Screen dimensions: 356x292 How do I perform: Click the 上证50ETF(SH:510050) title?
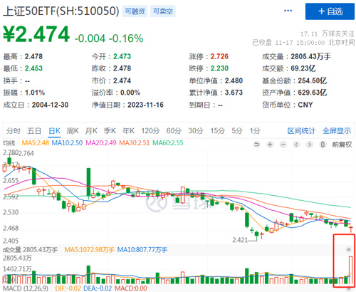[x=61, y=11]
